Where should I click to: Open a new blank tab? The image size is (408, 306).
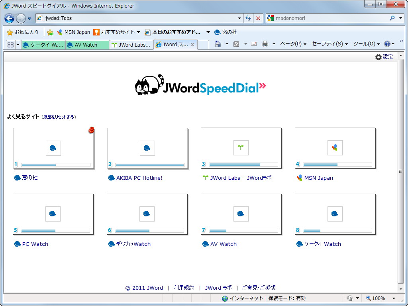[203, 45]
